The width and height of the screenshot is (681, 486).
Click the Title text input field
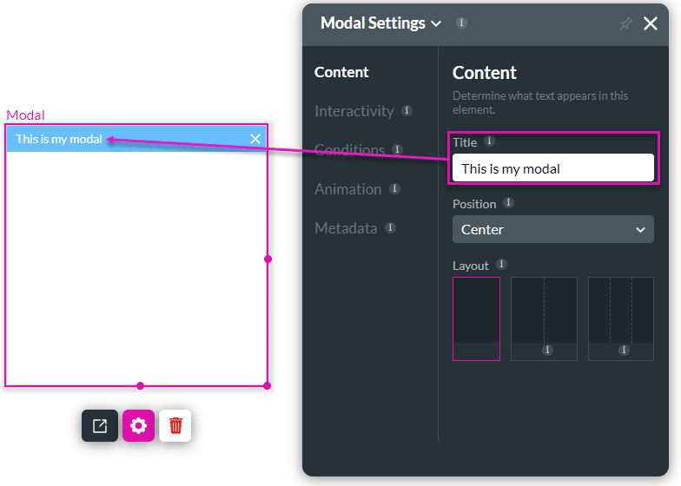click(x=552, y=168)
